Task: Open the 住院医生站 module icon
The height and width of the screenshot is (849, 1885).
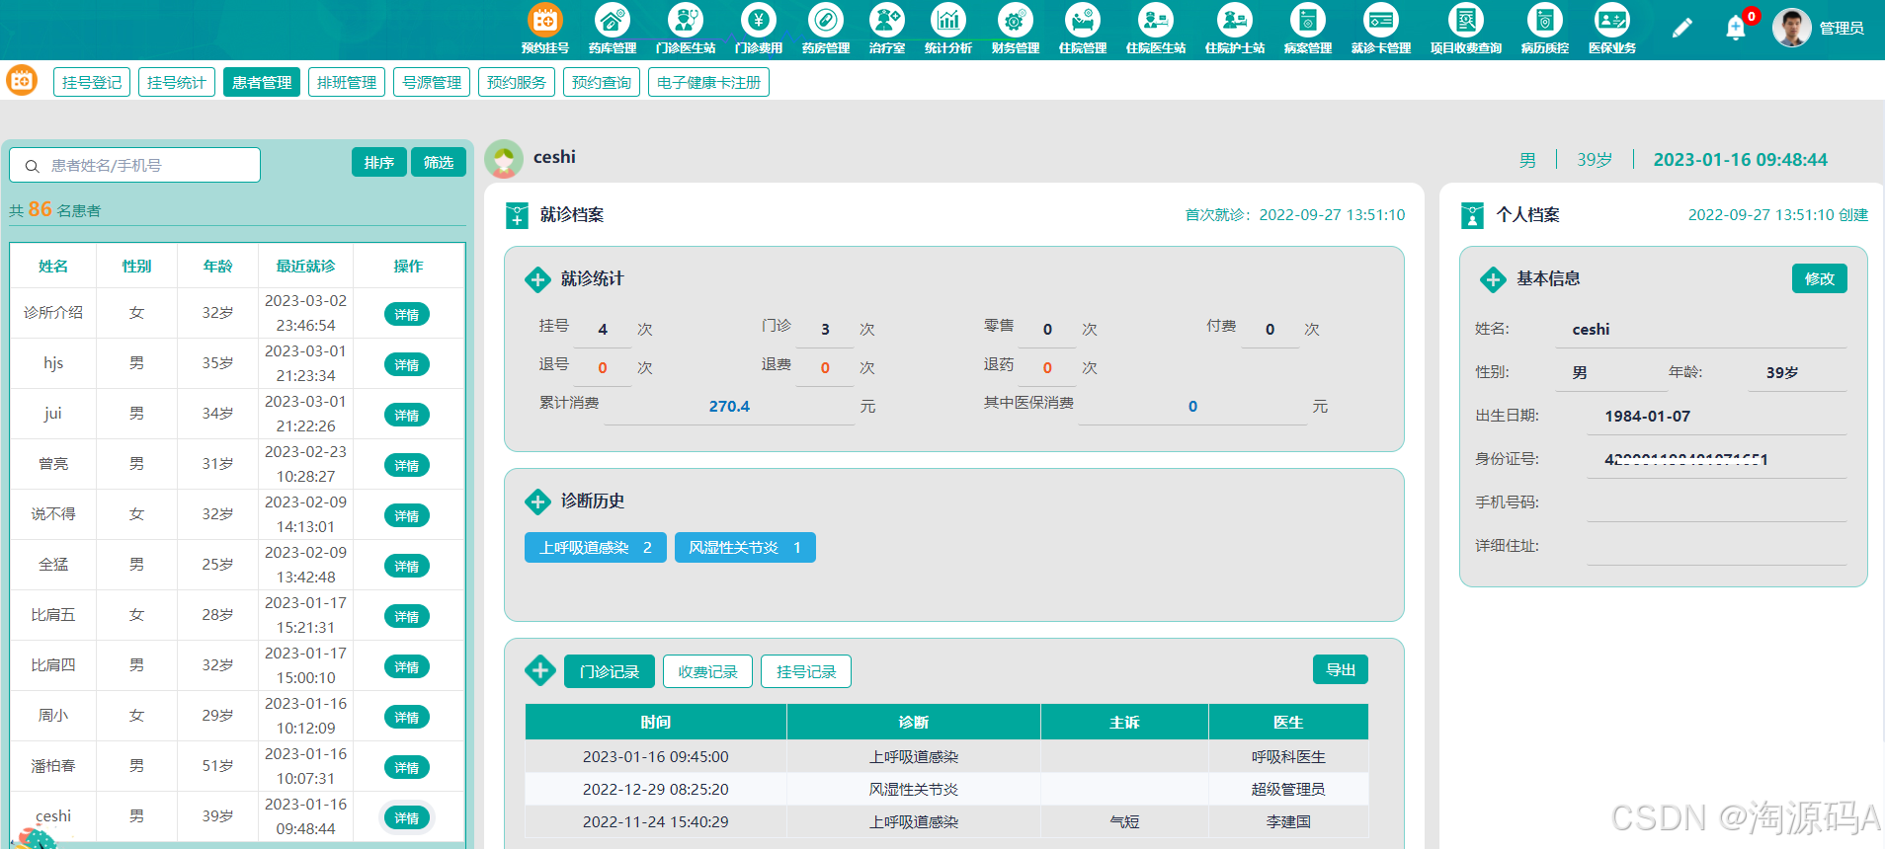Action: [x=1156, y=20]
